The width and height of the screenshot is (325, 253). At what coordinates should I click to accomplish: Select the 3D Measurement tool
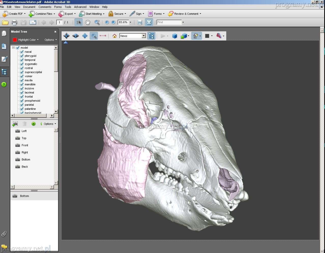pos(103,36)
